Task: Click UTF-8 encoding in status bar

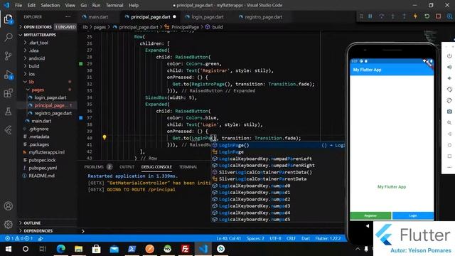Action: pos(275,238)
